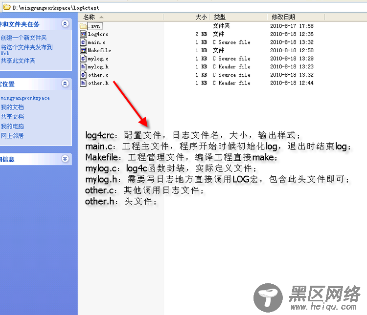Click the mylog.h header file icon
The width and height of the screenshot is (367, 315).
pos(83,67)
